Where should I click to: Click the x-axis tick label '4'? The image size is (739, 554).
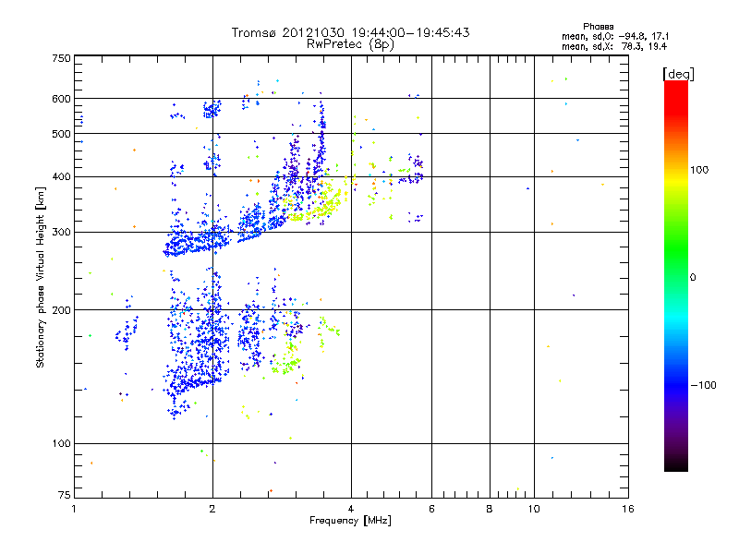351,509
